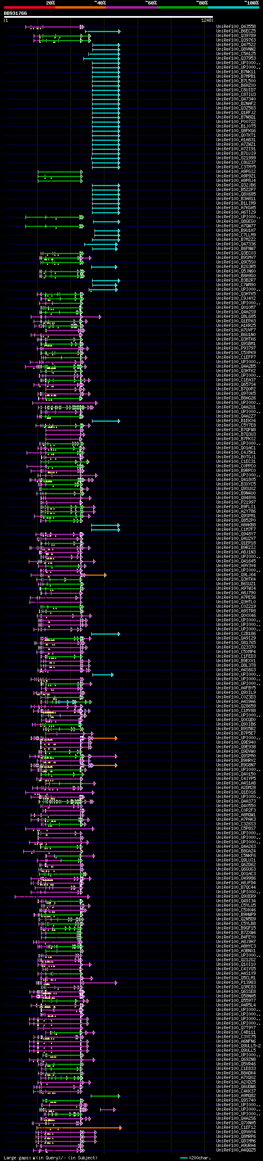Select hit label UniRef100_Q8L685

pyautogui.click(x=236, y=316)
